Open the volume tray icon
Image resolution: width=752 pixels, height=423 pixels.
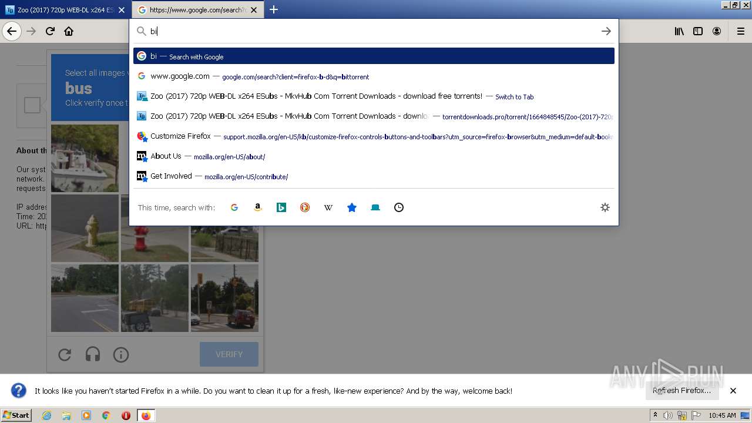point(668,415)
